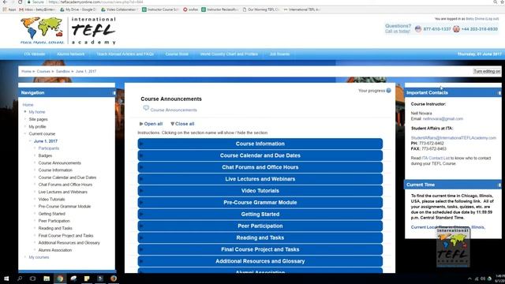Click the Student Affairs email link

point(454,138)
